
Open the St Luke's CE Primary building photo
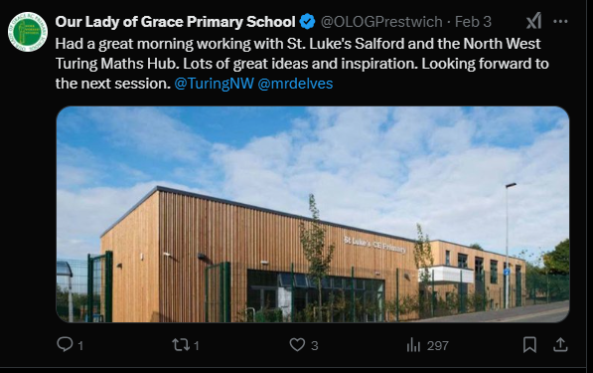(313, 214)
